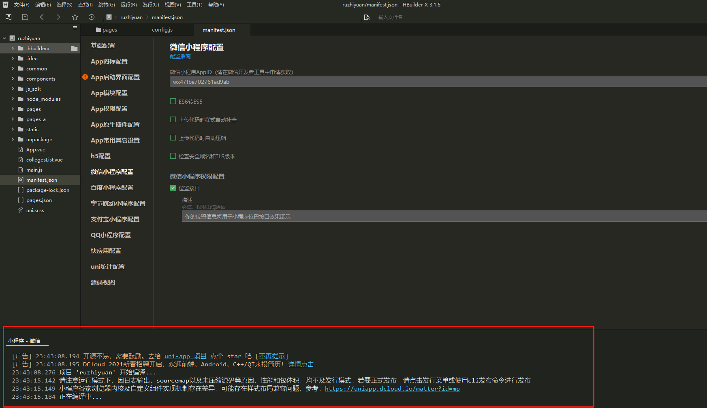
Task: Click the file search icon in toolbar
Action: [x=367, y=17]
